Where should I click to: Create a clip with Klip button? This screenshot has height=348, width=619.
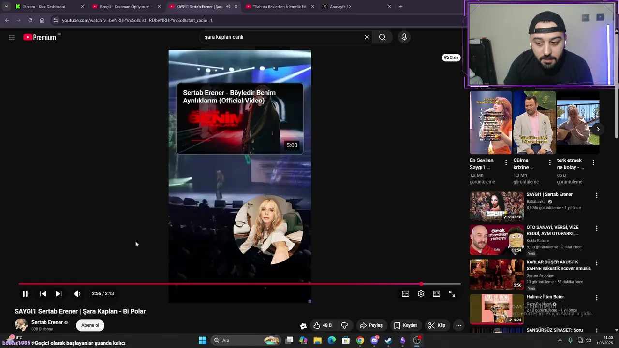[437, 325]
